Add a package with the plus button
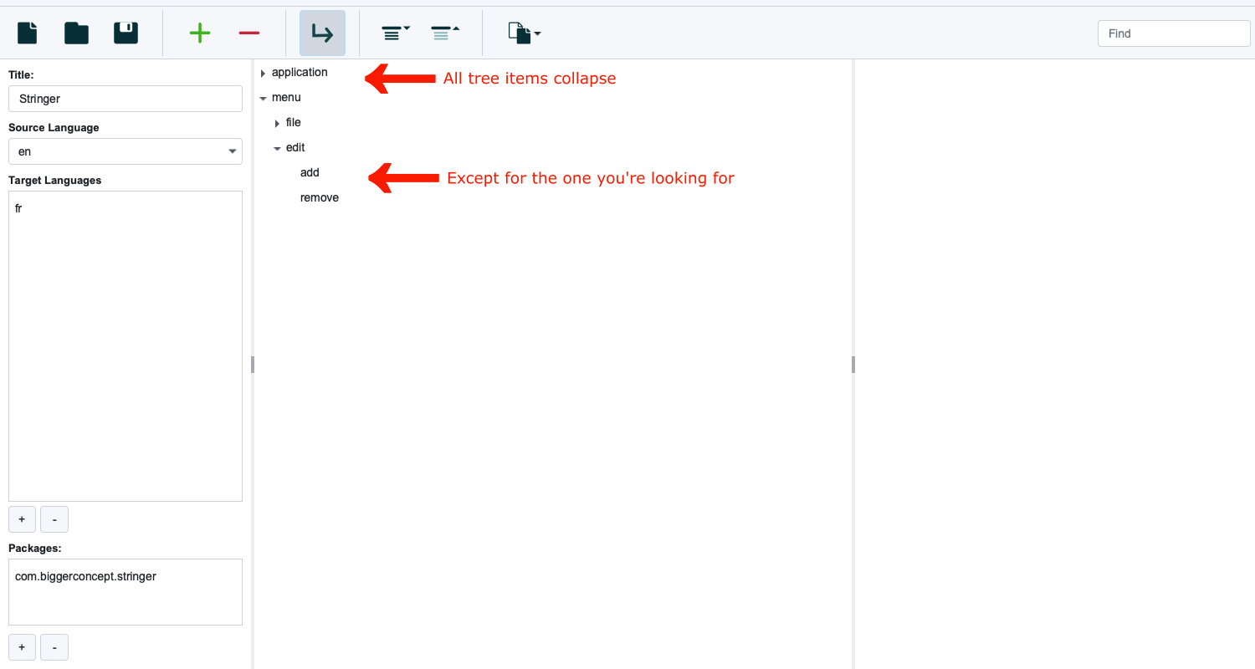Image resolution: width=1255 pixels, height=669 pixels. click(22, 647)
